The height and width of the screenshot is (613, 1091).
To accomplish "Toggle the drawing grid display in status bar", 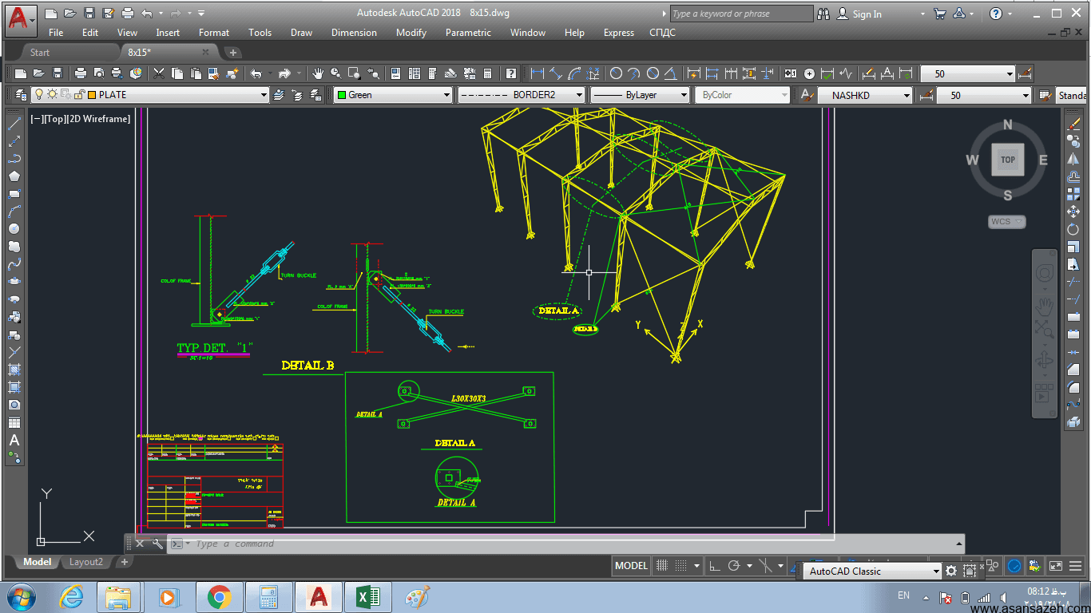I will click(x=662, y=566).
